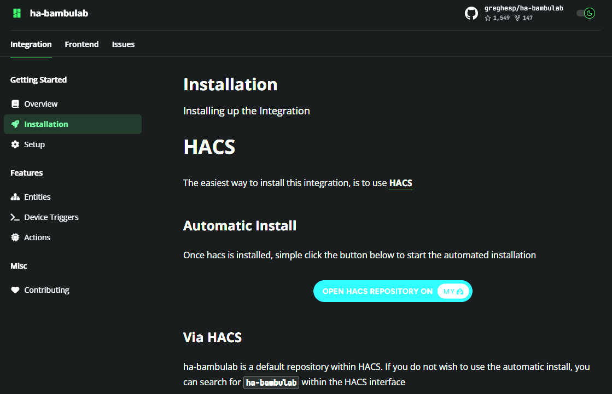Click the large HACS heading
Image resolution: width=612 pixels, height=394 pixels.
[x=209, y=147]
